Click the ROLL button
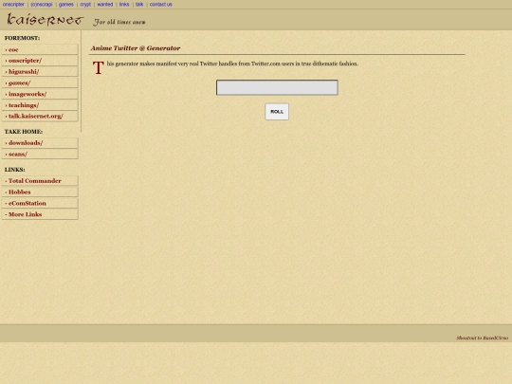The height and width of the screenshot is (384, 512). (277, 112)
